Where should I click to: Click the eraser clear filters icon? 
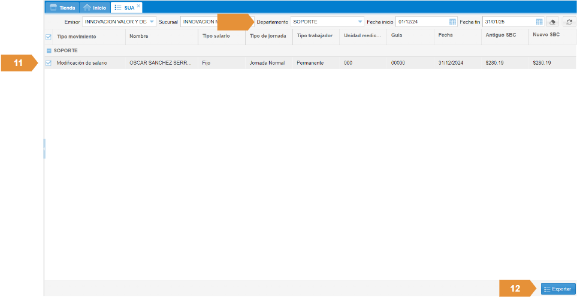(x=553, y=22)
